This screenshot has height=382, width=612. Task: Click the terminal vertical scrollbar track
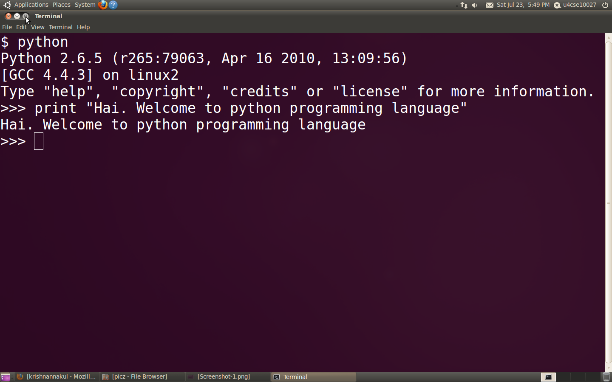pos(609,202)
